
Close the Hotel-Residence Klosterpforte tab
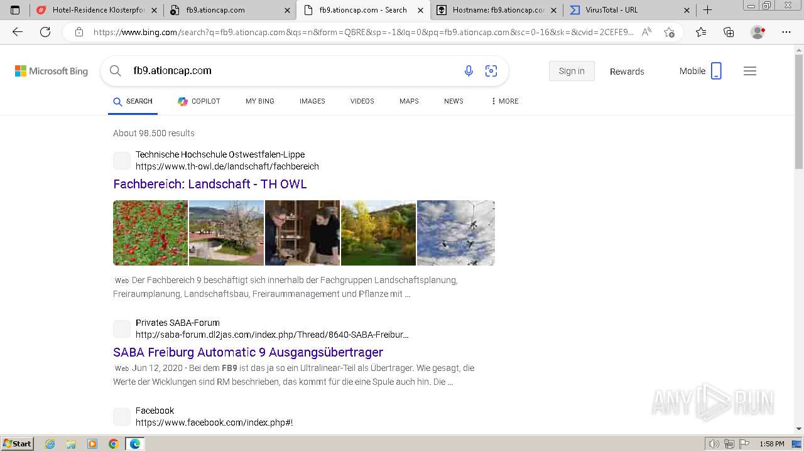[154, 10]
